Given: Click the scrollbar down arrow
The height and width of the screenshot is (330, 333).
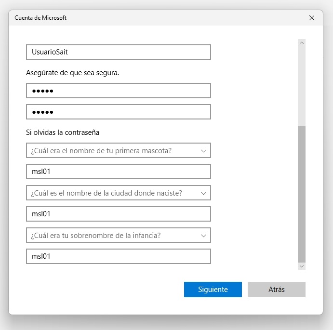Looking at the screenshot, I should pyautogui.click(x=302, y=266).
